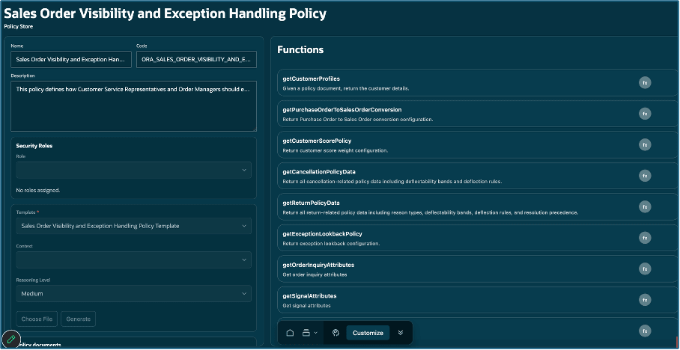
Task: Select getPurchaseOrderToSalesOrderConversion function name
Action: pos(342,110)
